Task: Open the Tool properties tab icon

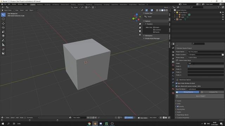Action: coord(173,48)
